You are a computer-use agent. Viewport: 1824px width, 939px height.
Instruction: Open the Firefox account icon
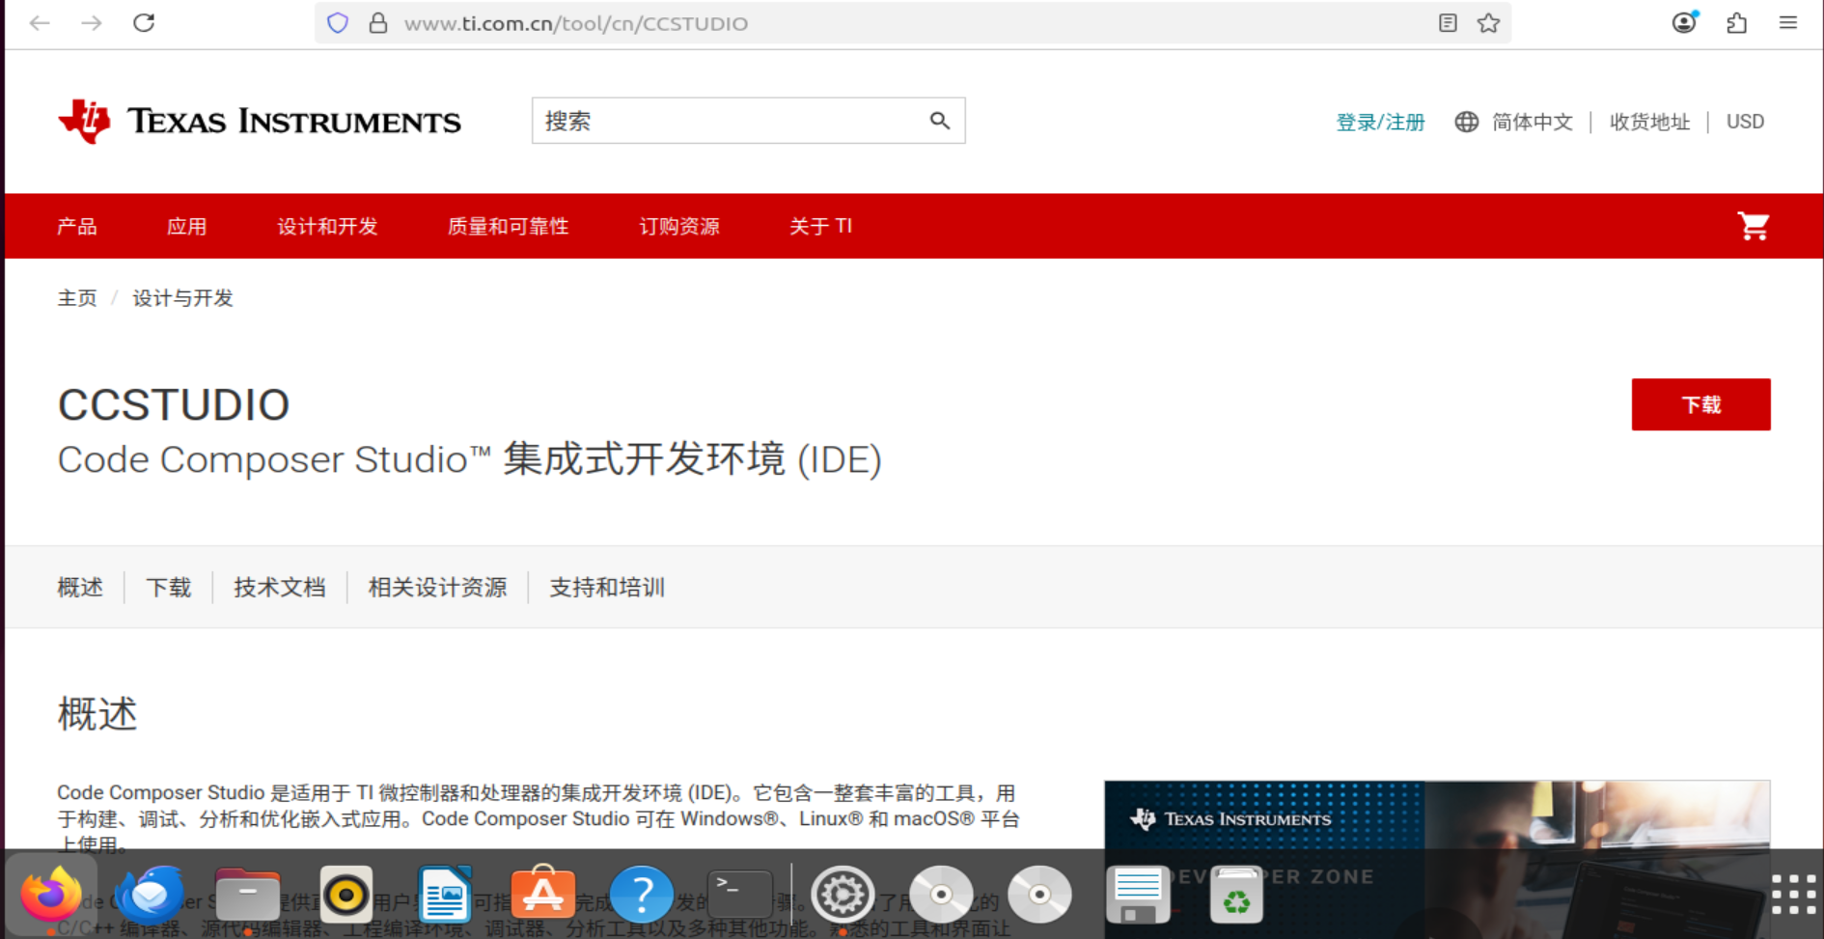[x=1685, y=22]
